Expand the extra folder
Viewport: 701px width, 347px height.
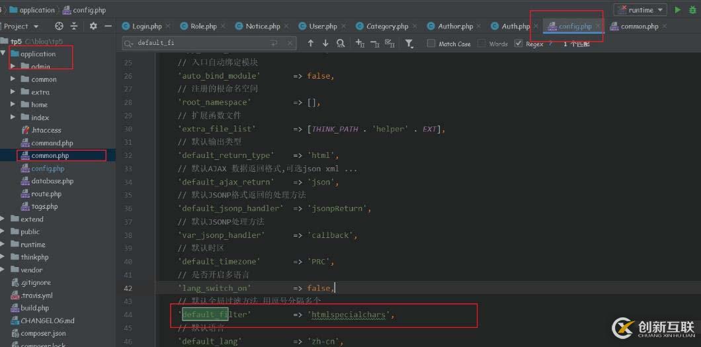coord(13,92)
